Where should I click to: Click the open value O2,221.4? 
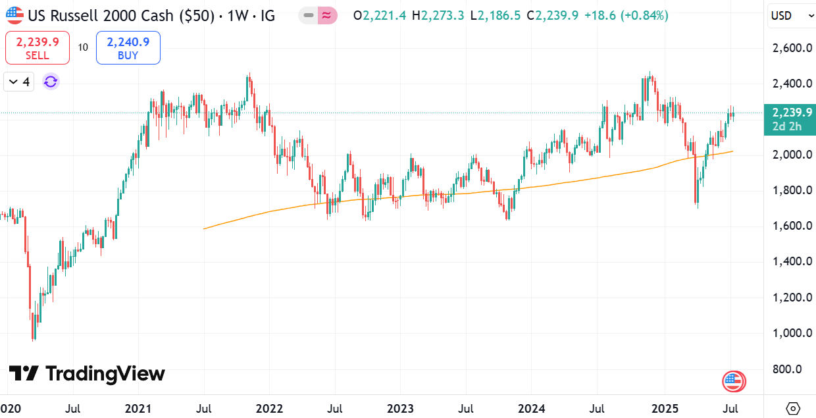point(381,14)
